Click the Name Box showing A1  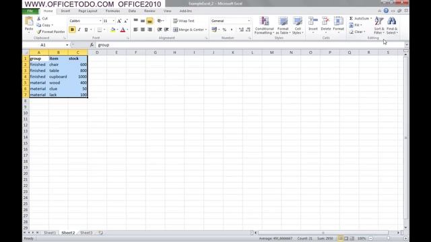coord(43,45)
